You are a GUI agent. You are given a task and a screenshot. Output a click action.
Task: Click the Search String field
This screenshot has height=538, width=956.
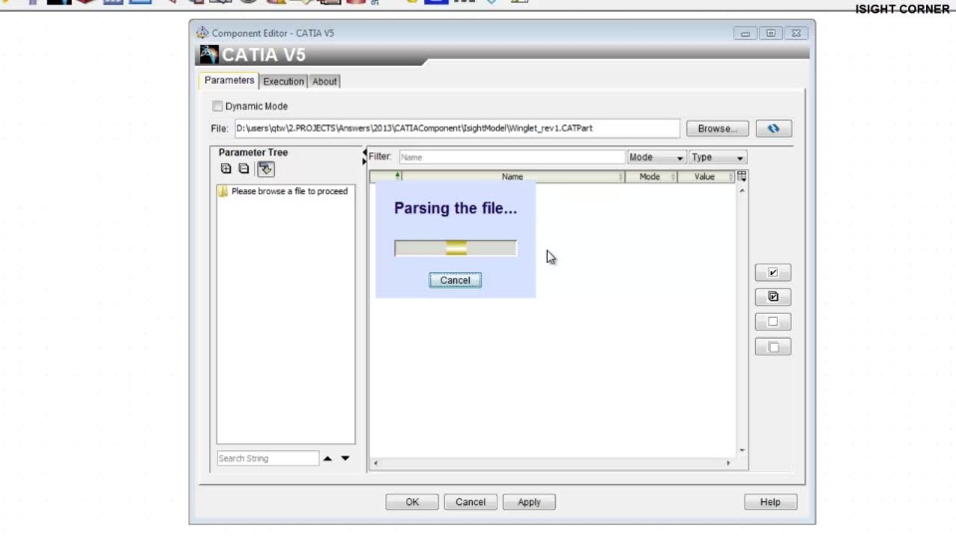(x=268, y=458)
